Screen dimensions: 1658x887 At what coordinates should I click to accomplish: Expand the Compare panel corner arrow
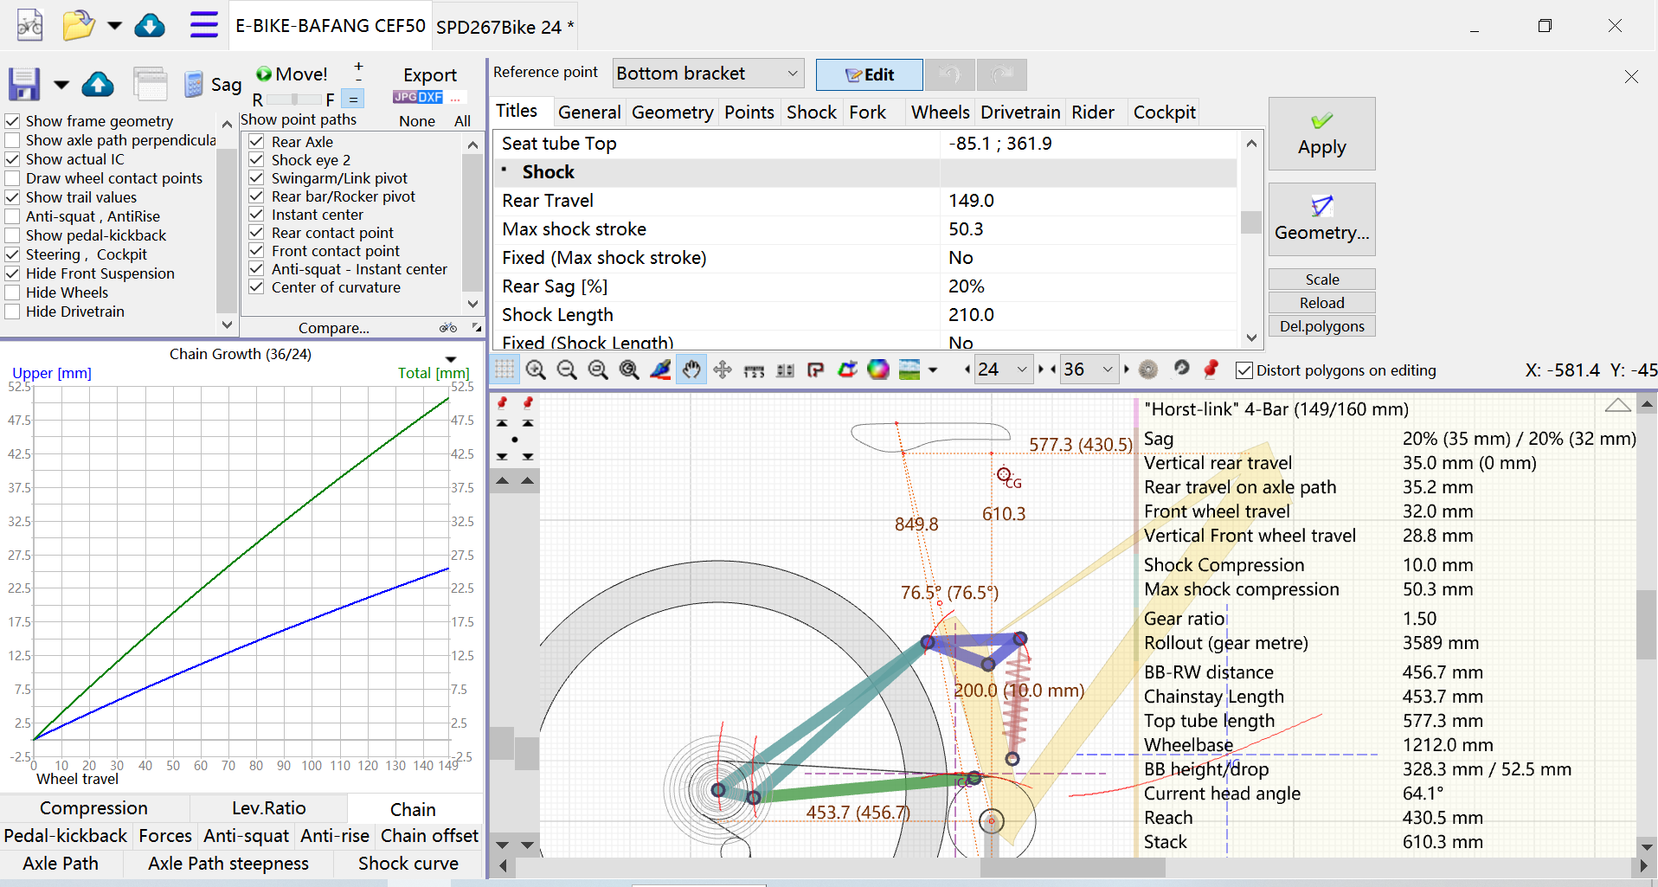[477, 327]
